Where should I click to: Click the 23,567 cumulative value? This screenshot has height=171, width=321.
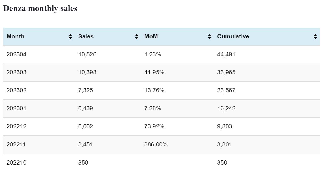pyautogui.click(x=226, y=90)
